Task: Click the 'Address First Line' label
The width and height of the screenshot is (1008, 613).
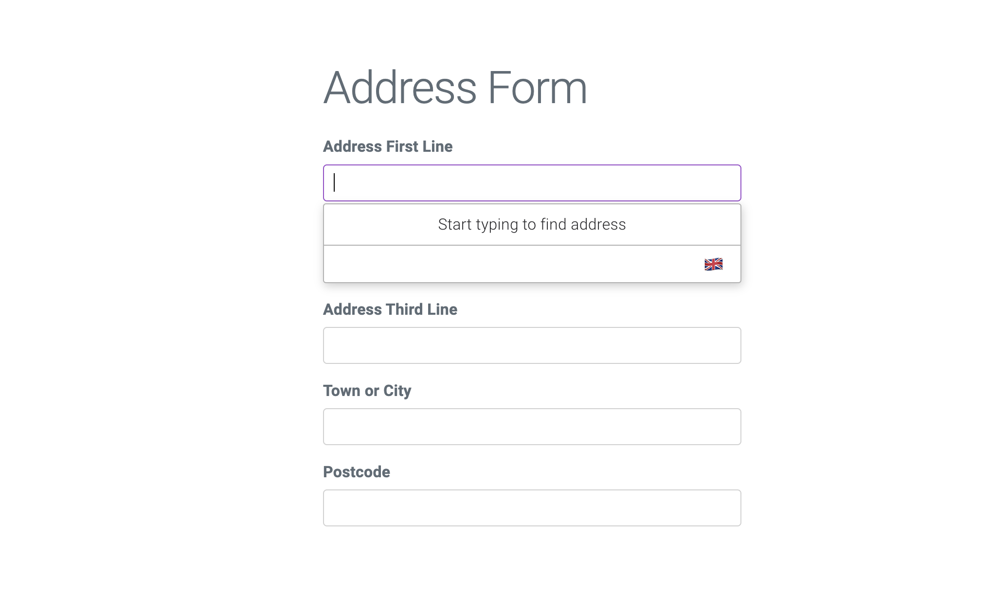Action: tap(388, 146)
